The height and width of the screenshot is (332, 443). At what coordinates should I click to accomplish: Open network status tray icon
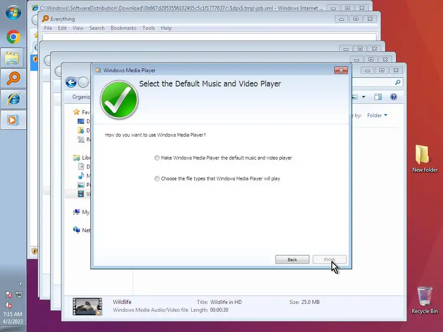click(19, 294)
